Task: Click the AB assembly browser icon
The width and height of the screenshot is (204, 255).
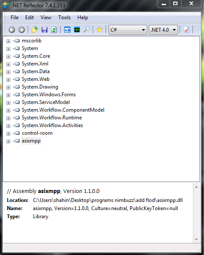Action: (x=67, y=30)
